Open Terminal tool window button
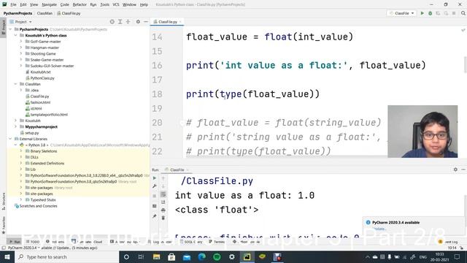This screenshot has width=467, height=263. [x=217, y=242]
